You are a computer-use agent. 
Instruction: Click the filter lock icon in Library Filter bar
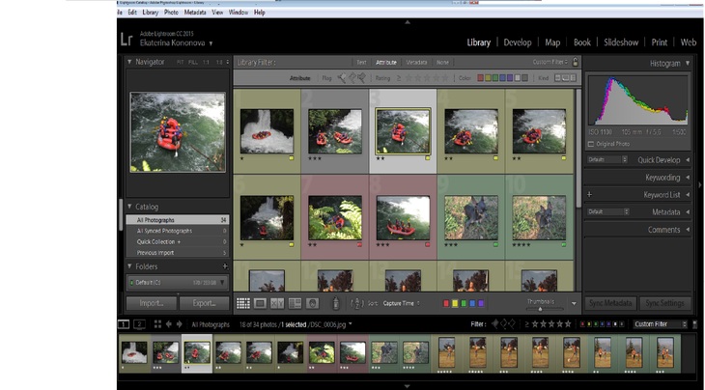tap(575, 62)
